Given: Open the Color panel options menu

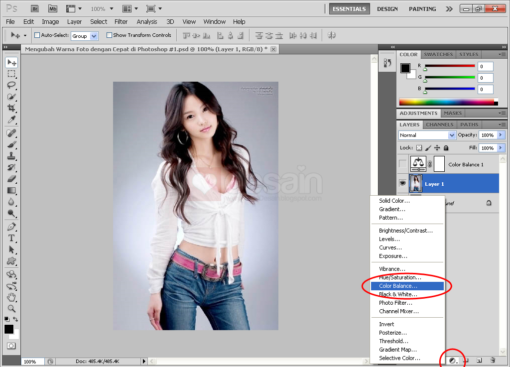Looking at the screenshot, I should coord(502,54).
